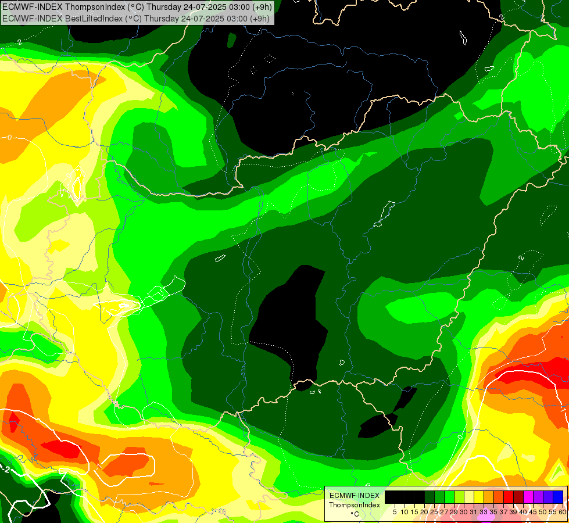Select the legend scale value 30
This screenshot has height=523, width=569.
click(464, 512)
